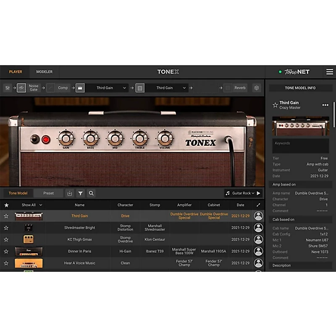Click the Third Gain row amp thumbnail

(x=29, y=216)
